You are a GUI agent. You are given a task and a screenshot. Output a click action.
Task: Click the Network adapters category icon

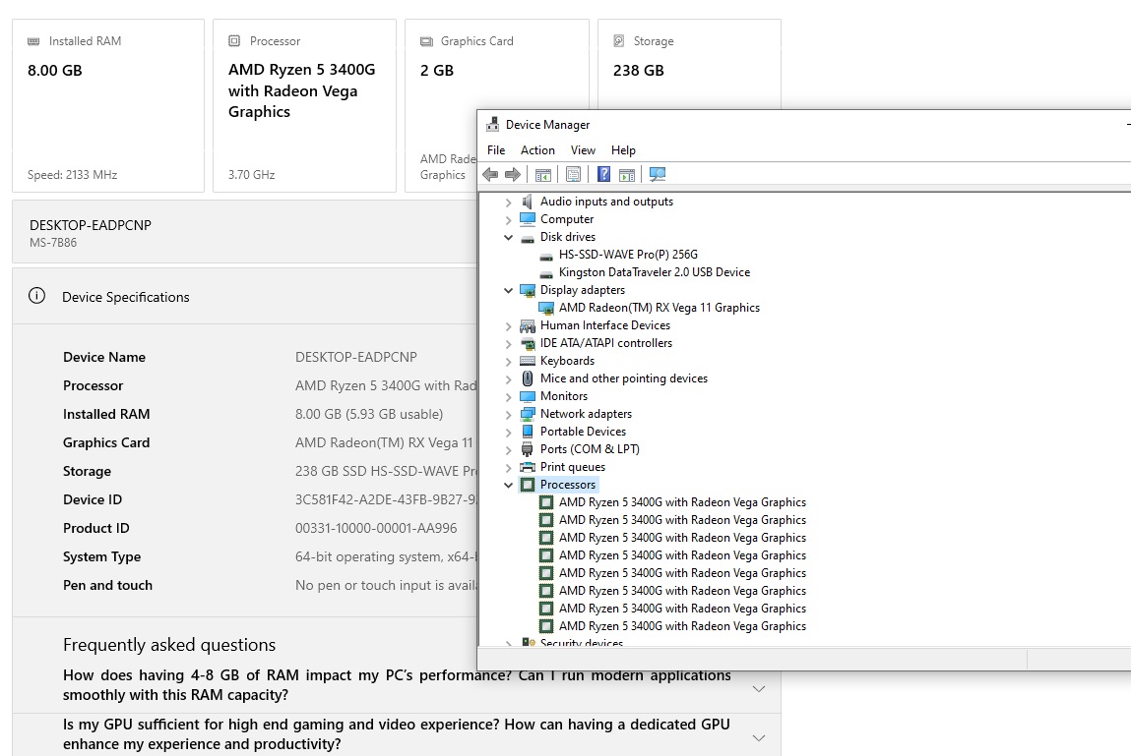tap(528, 414)
